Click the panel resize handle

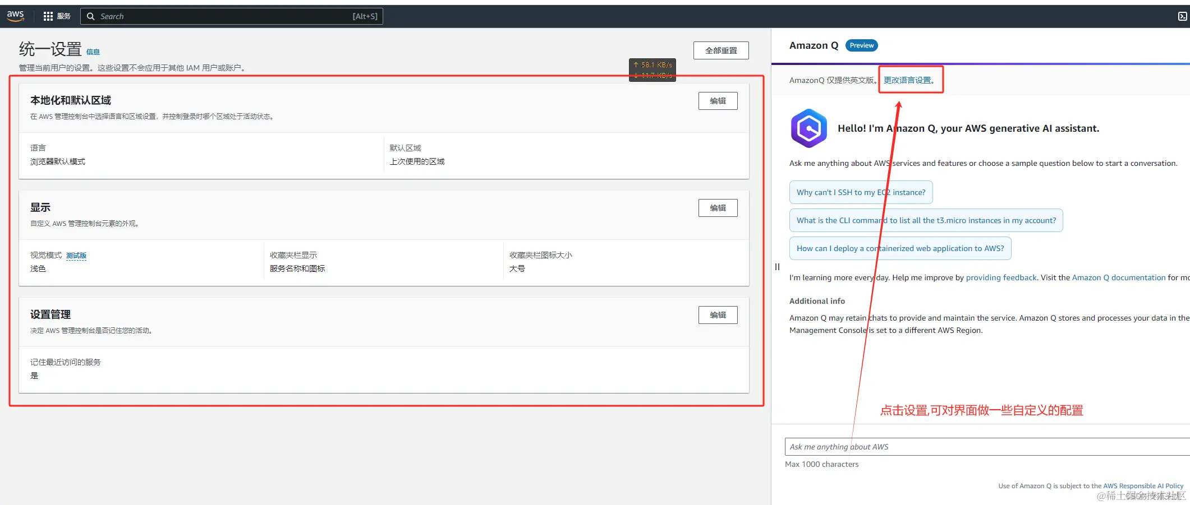point(777,267)
